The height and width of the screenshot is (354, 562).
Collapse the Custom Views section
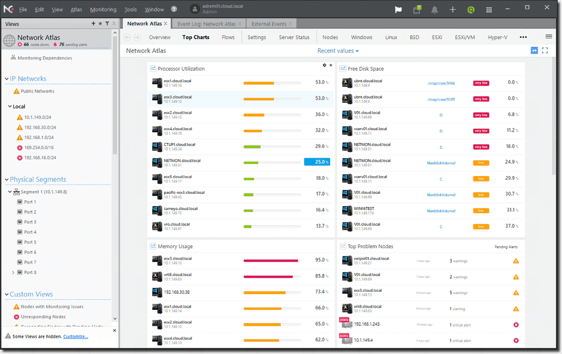[x=7, y=295]
